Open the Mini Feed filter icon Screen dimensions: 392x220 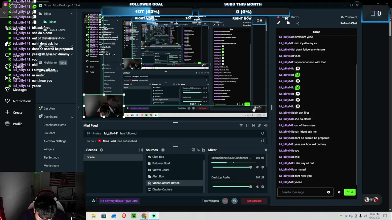pyautogui.click(x=241, y=126)
